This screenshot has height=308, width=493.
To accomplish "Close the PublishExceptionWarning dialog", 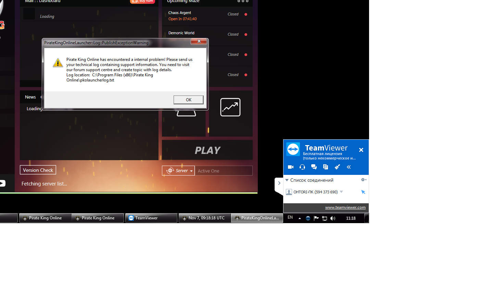I will (x=199, y=41).
